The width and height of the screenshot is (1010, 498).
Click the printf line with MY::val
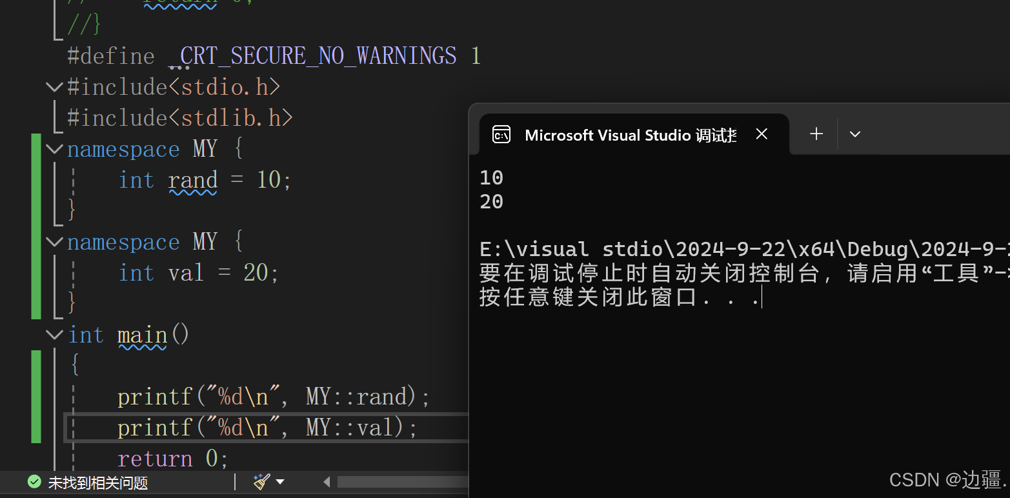[x=267, y=428]
